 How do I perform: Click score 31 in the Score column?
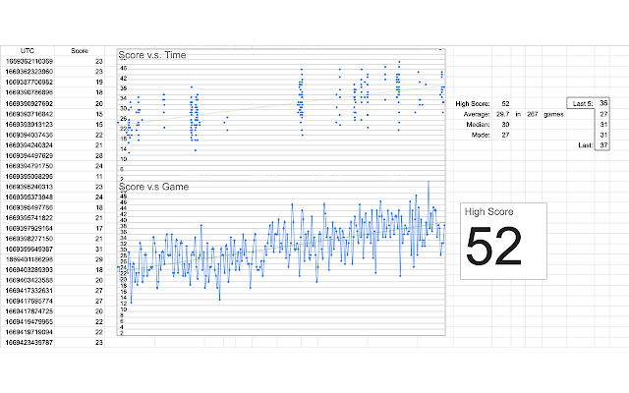pos(80,249)
